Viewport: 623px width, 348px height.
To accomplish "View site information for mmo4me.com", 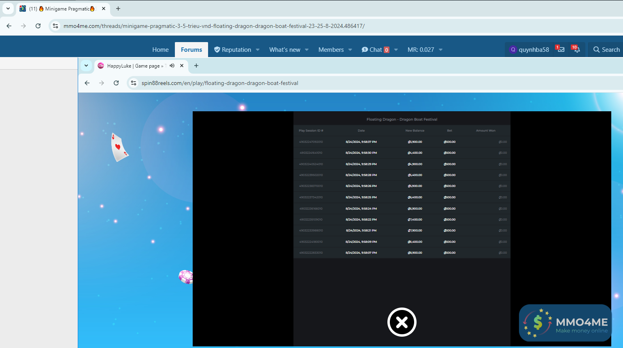I will click(55, 26).
